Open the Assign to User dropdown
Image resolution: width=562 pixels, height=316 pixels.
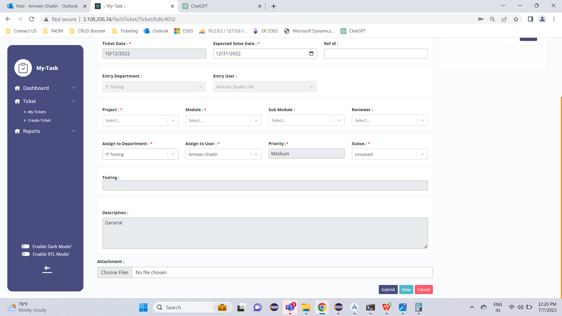[223, 154]
